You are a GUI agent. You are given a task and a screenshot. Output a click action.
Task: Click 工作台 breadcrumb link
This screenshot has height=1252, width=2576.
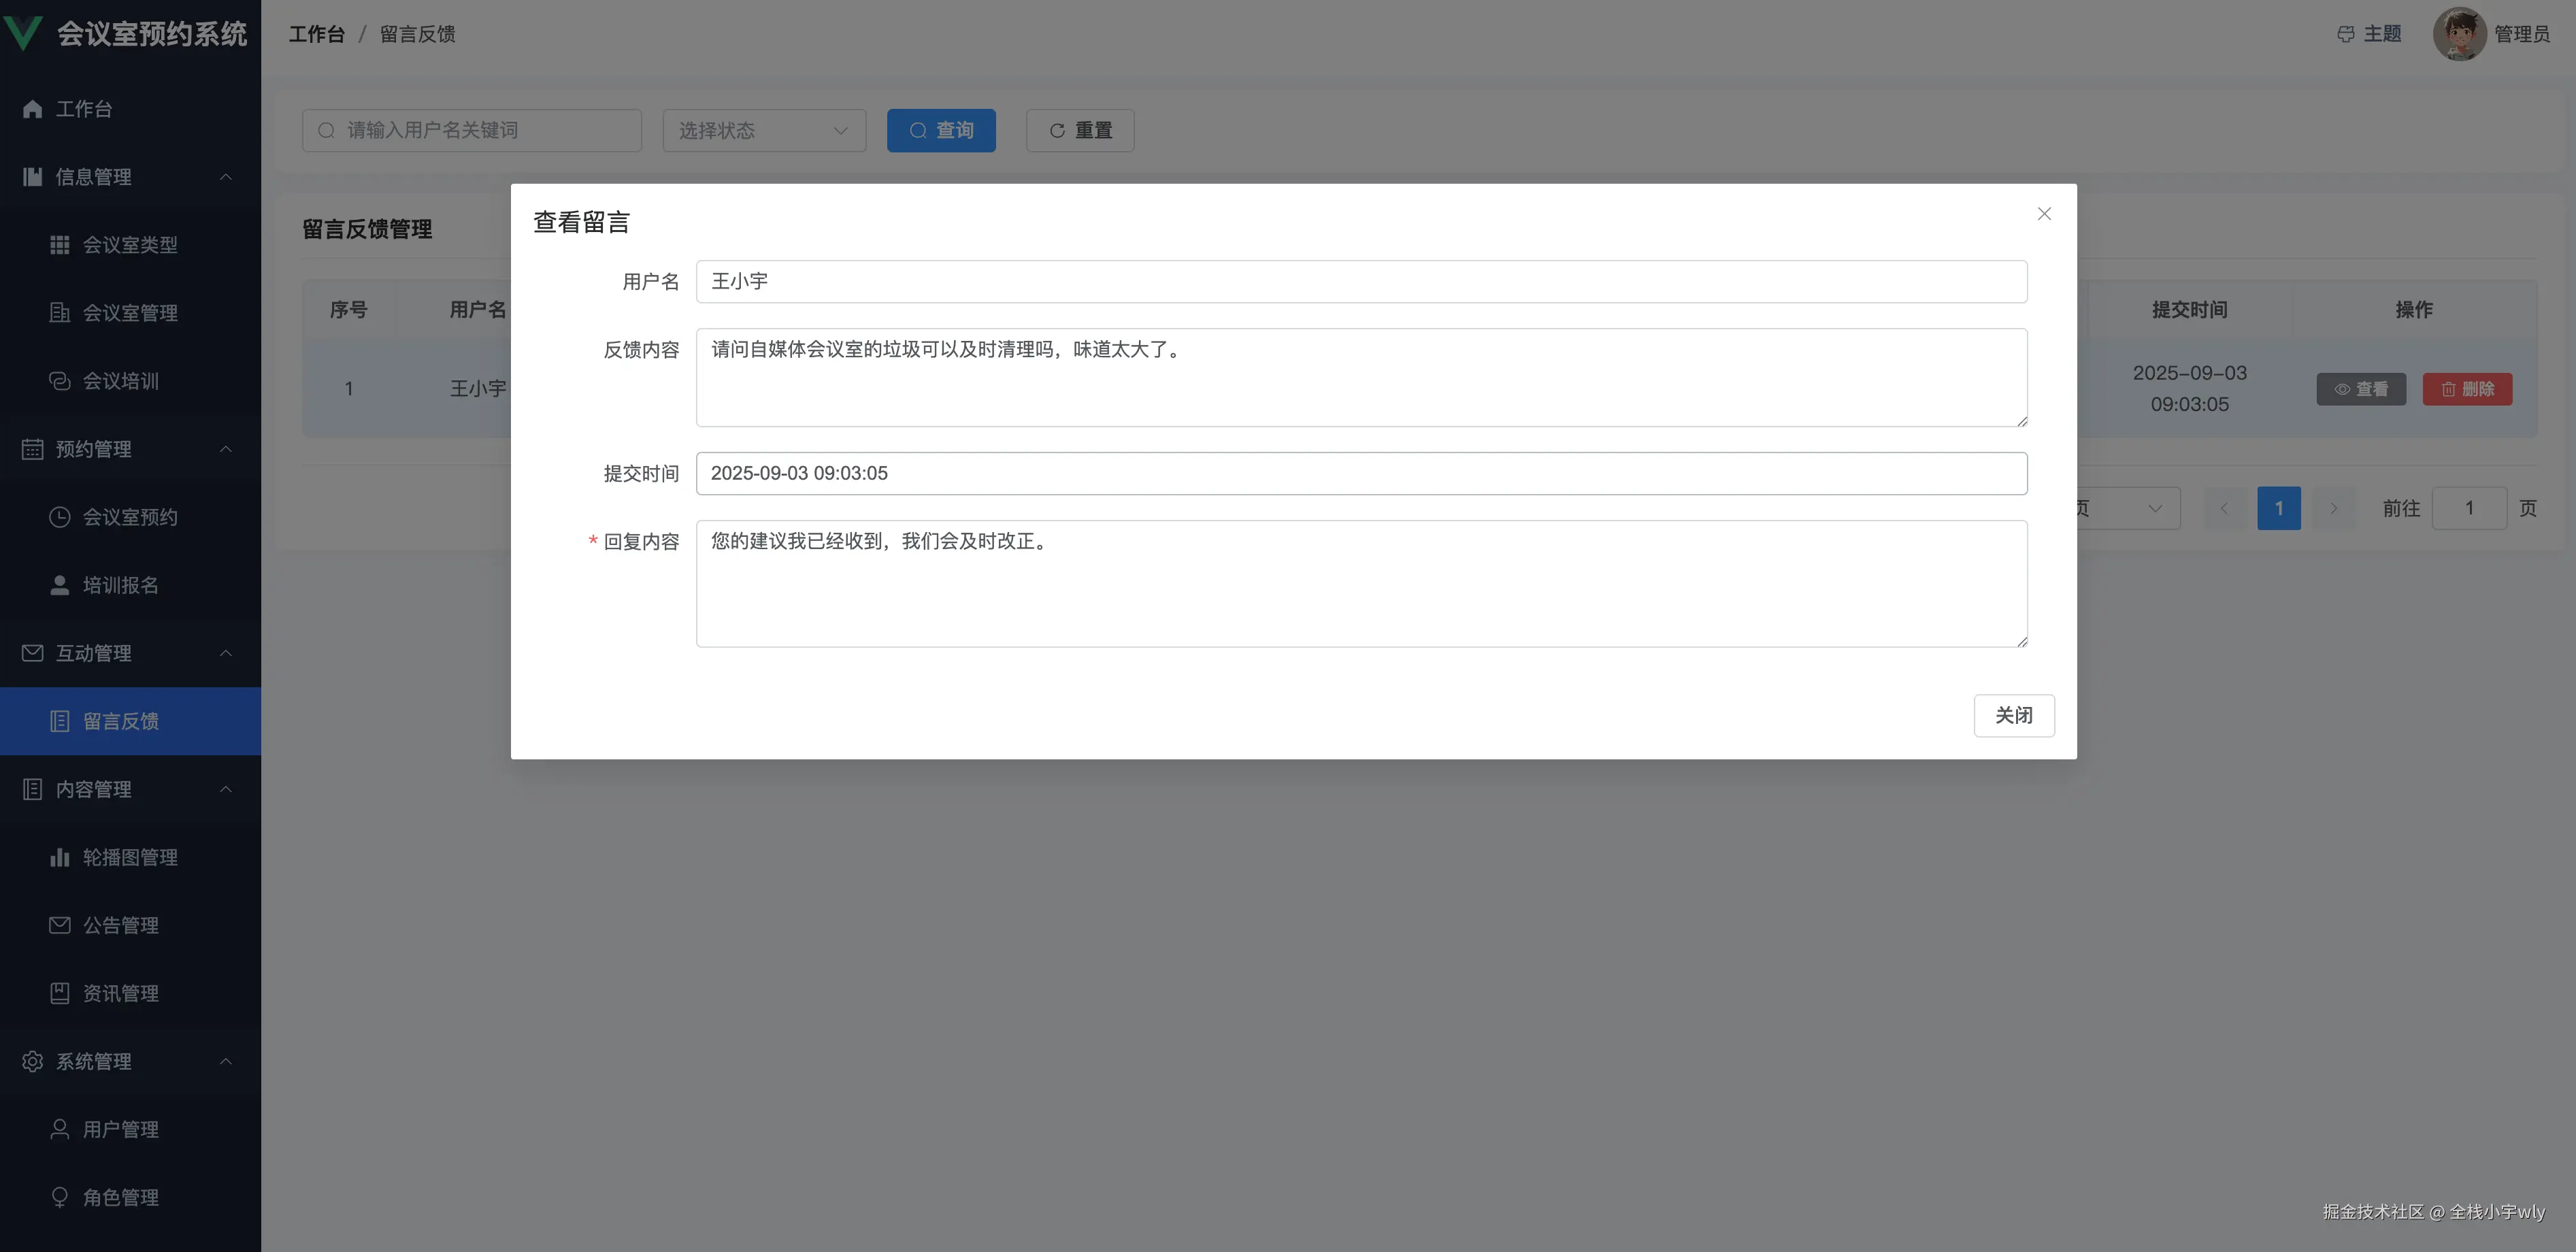(x=316, y=34)
